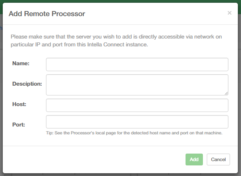Cancel adding the remote processor
This screenshot has width=241, height=176.
(218, 159)
